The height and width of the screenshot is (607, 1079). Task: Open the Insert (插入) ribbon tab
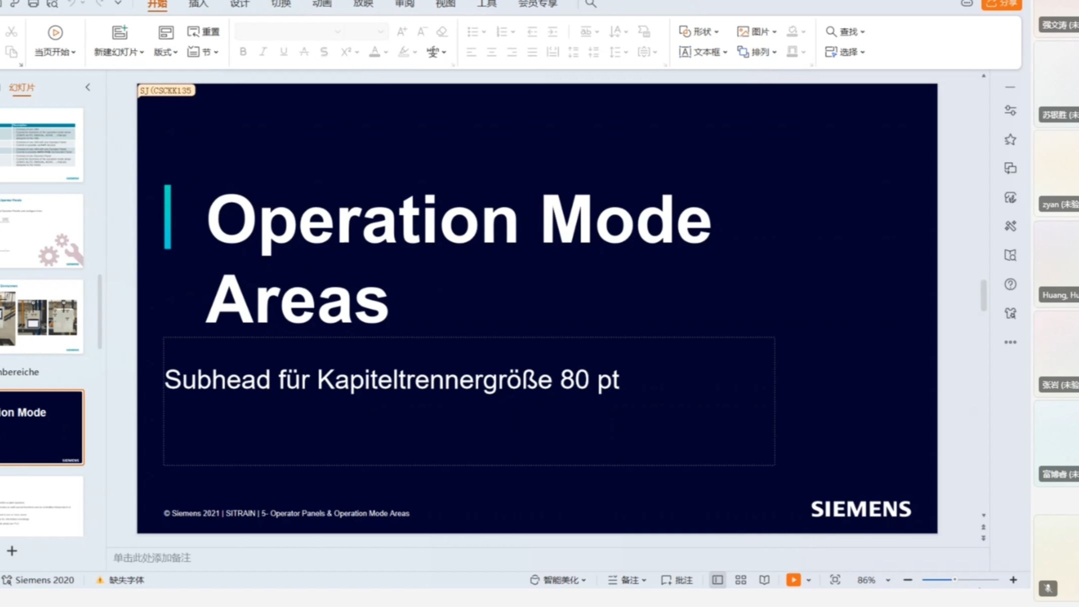point(198,4)
